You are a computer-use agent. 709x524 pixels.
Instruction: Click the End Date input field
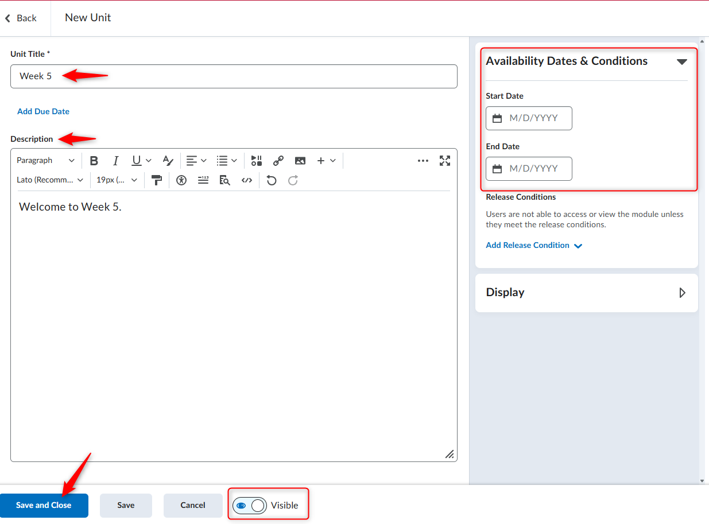point(529,169)
